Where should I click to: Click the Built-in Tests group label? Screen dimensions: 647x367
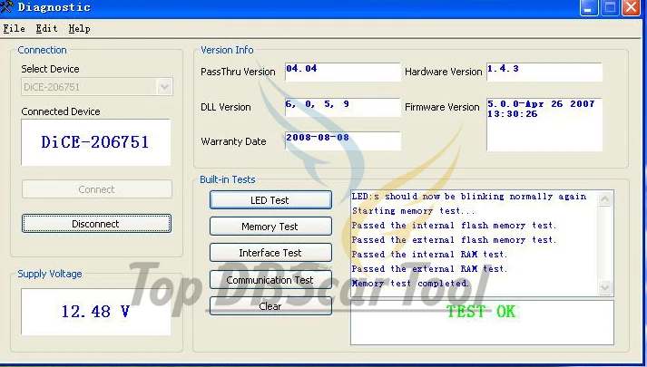[x=228, y=179]
